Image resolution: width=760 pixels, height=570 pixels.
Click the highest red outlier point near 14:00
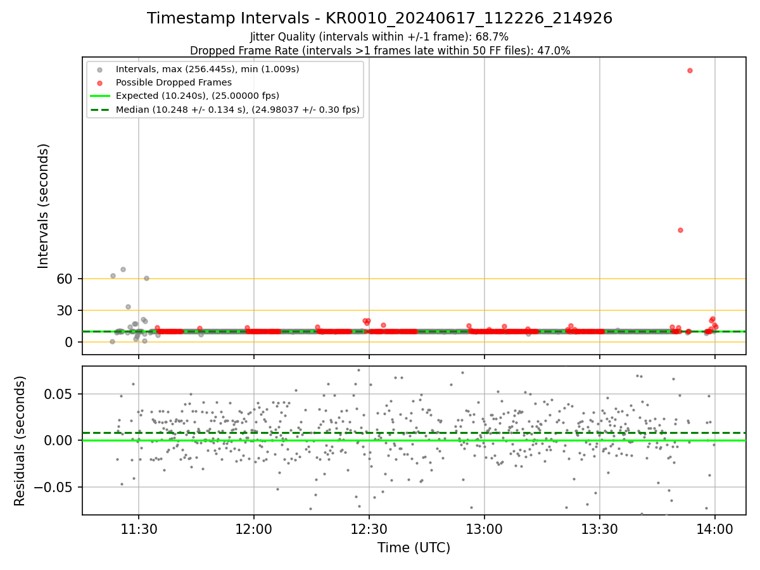690,70
